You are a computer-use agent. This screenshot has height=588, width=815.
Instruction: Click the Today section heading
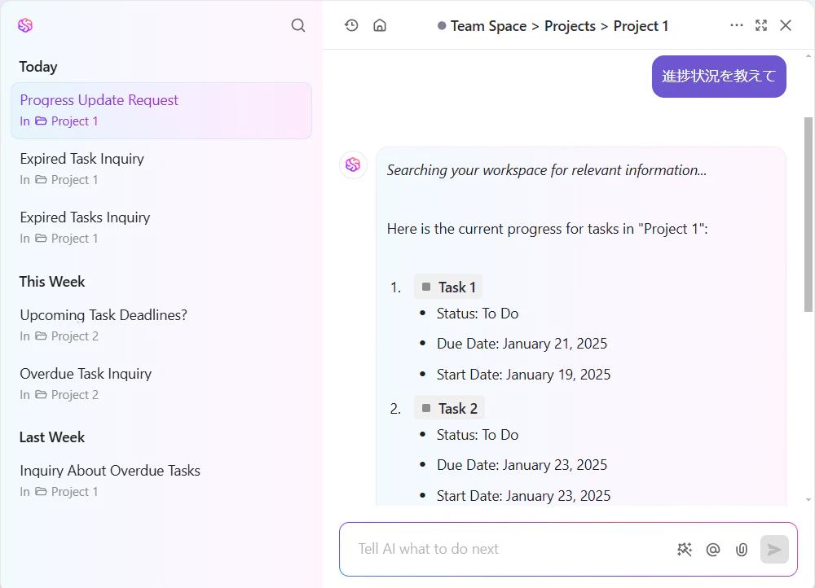(38, 67)
